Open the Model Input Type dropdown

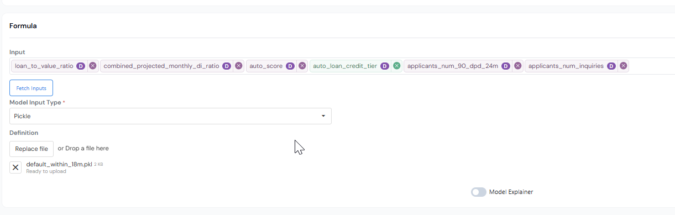(170, 116)
